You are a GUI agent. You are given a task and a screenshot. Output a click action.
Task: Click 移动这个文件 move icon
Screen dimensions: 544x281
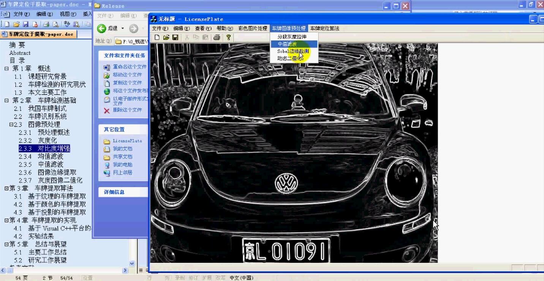click(x=107, y=75)
